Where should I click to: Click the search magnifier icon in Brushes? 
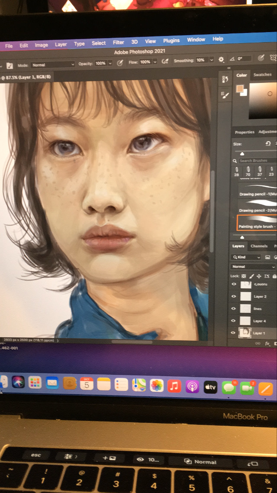[x=235, y=161]
